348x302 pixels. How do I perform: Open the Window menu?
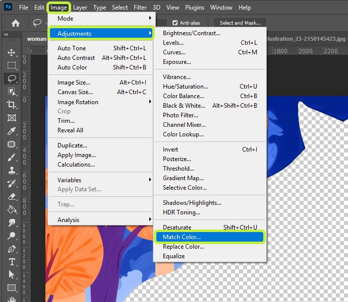[x=221, y=8]
